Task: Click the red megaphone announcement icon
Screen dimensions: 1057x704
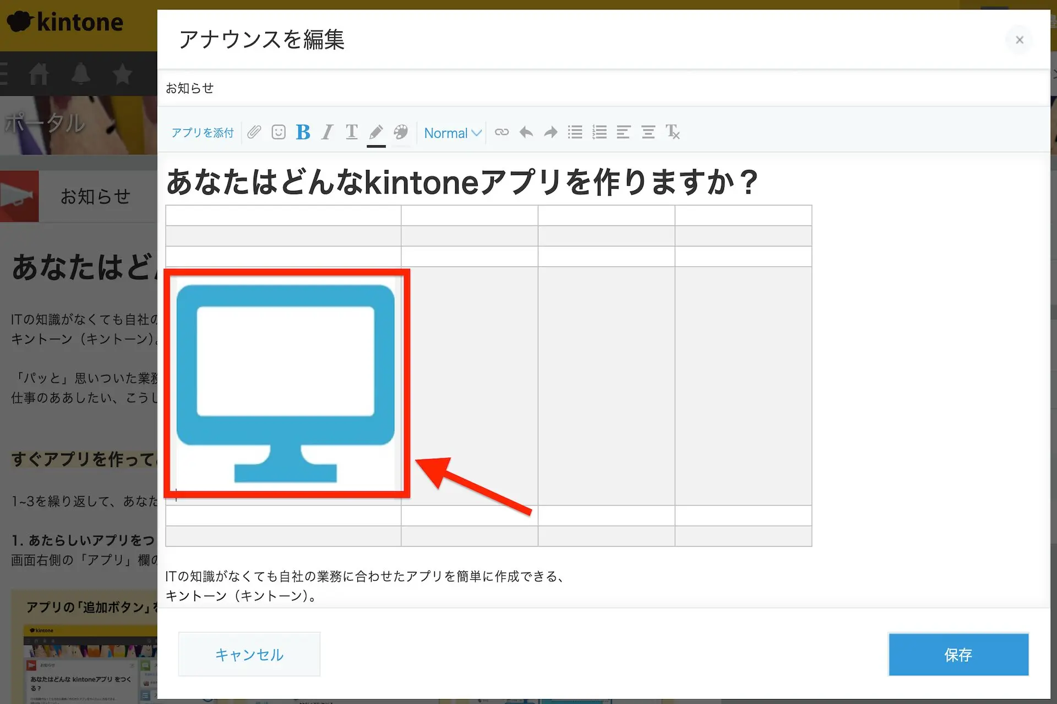Action: 19,196
